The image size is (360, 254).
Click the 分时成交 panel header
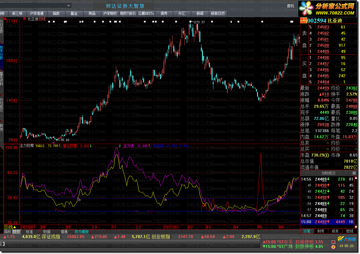tap(328, 173)
